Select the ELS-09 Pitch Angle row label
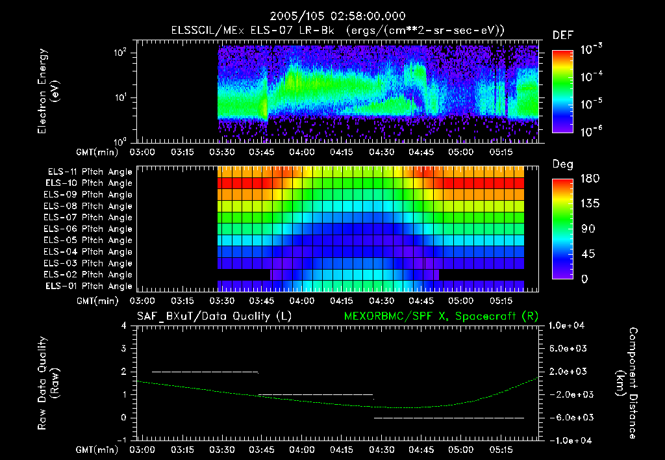665x460 pixels. point(88,194)
